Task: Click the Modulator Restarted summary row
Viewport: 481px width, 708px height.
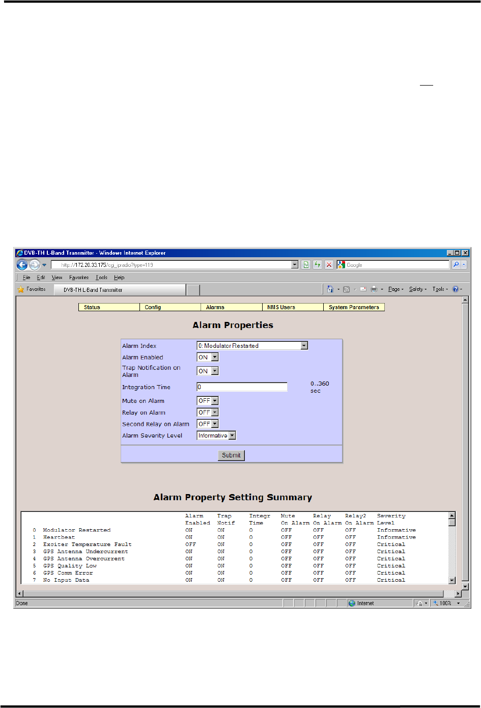Action: click(x=224, y=530)
